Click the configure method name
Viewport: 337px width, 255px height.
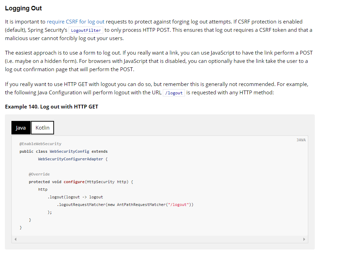[74, 182]
